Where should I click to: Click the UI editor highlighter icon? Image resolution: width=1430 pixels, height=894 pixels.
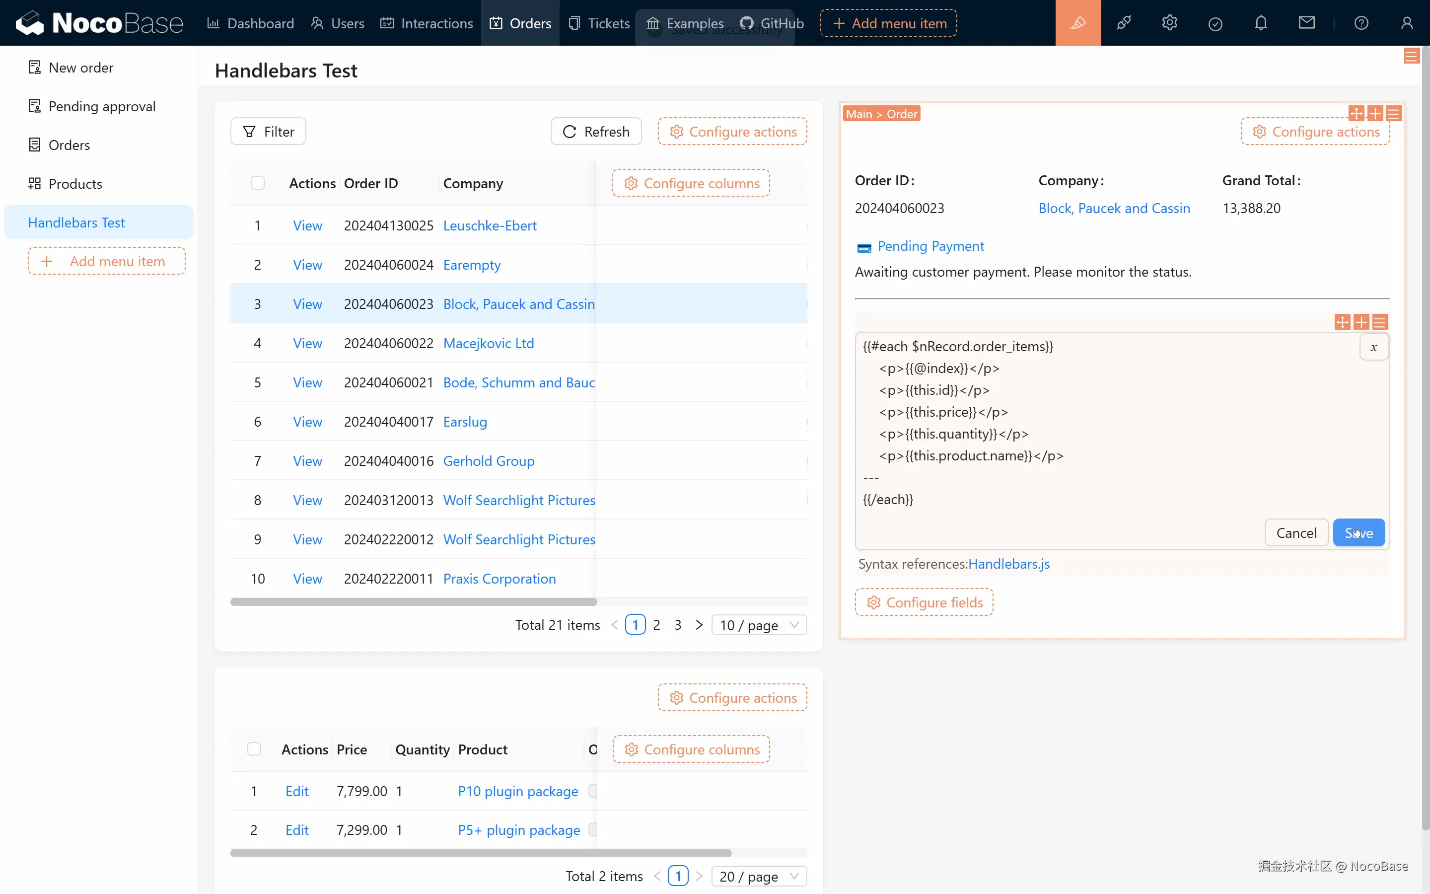pyautogui.click(x=1078, y=23)
